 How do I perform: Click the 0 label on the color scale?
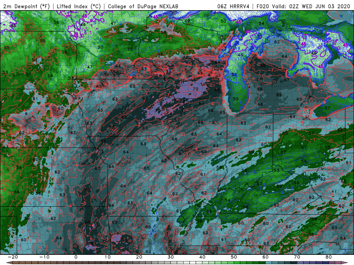(x=76, y=257)
